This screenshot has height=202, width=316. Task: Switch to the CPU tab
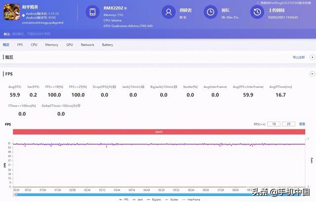pos(34,45)
